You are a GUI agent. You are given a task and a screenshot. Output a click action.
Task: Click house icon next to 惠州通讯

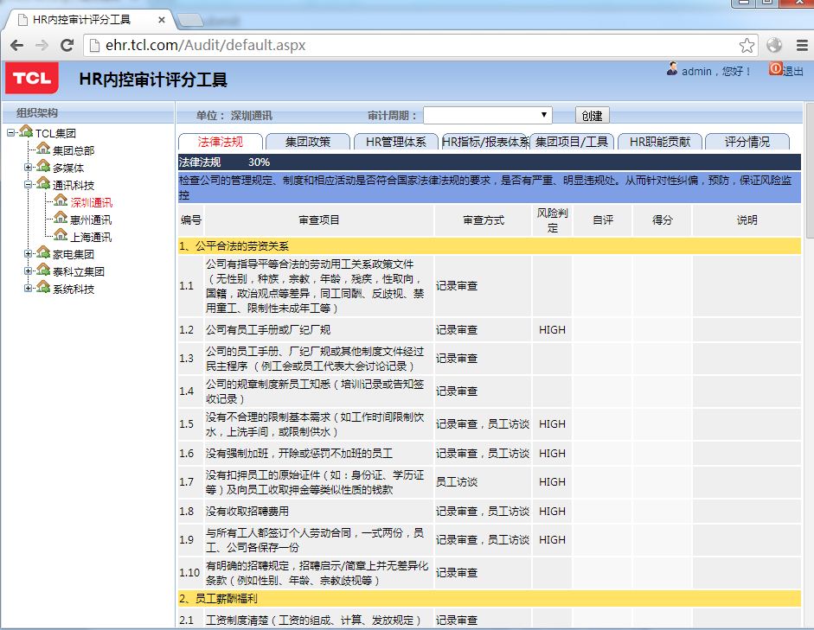coord(61,218)
